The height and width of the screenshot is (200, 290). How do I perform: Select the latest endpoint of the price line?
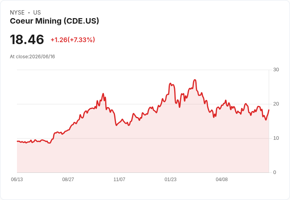(269, 110)
